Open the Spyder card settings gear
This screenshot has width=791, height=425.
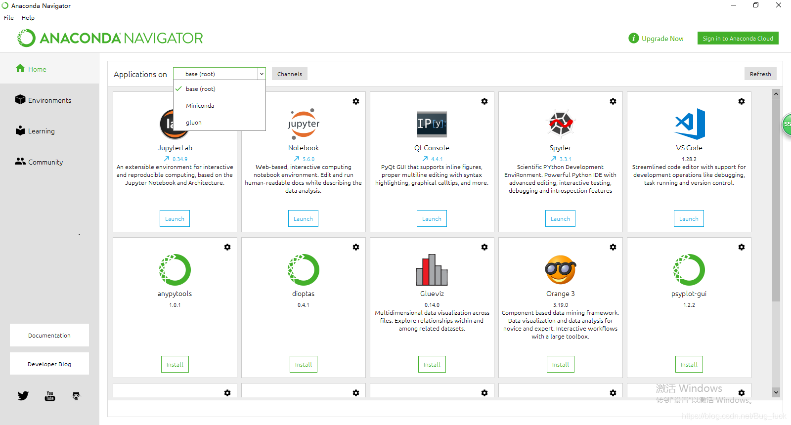[x=613, y=101]
